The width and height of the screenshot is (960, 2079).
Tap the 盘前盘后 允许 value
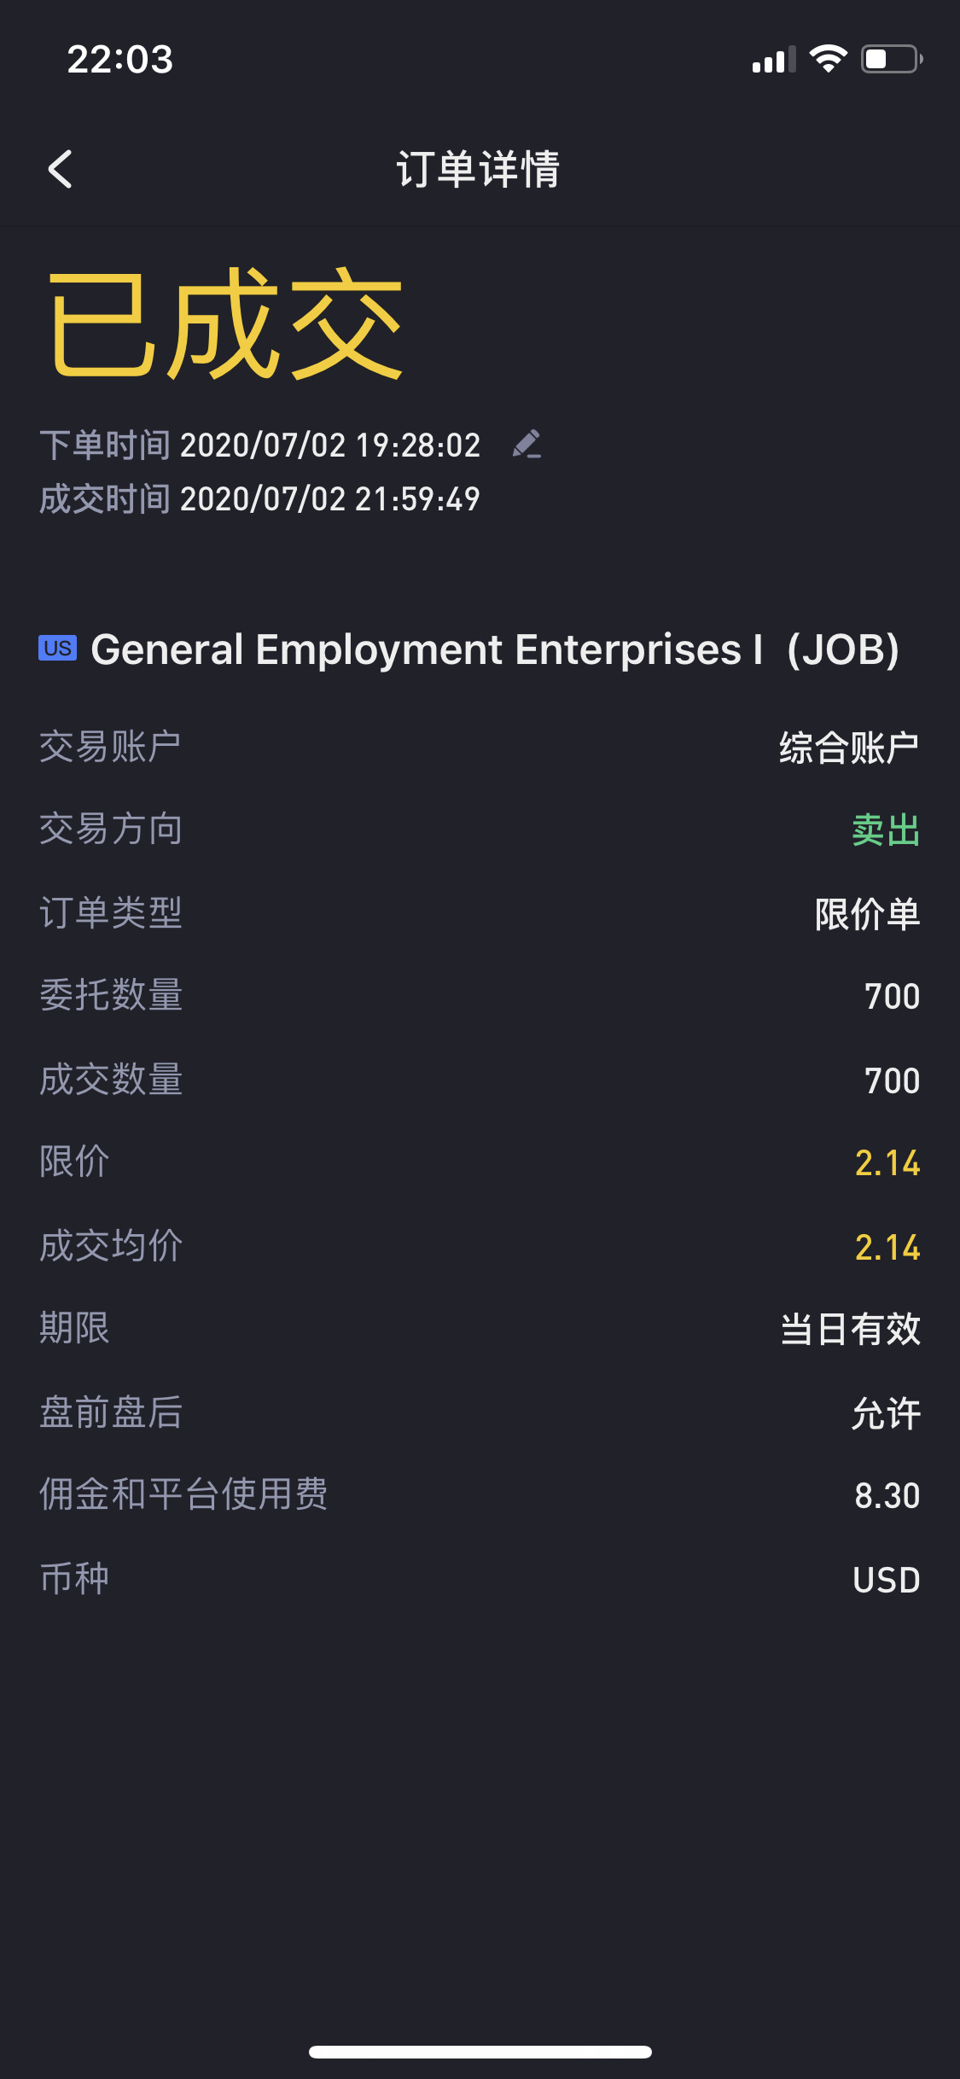tap(886, 1413)
